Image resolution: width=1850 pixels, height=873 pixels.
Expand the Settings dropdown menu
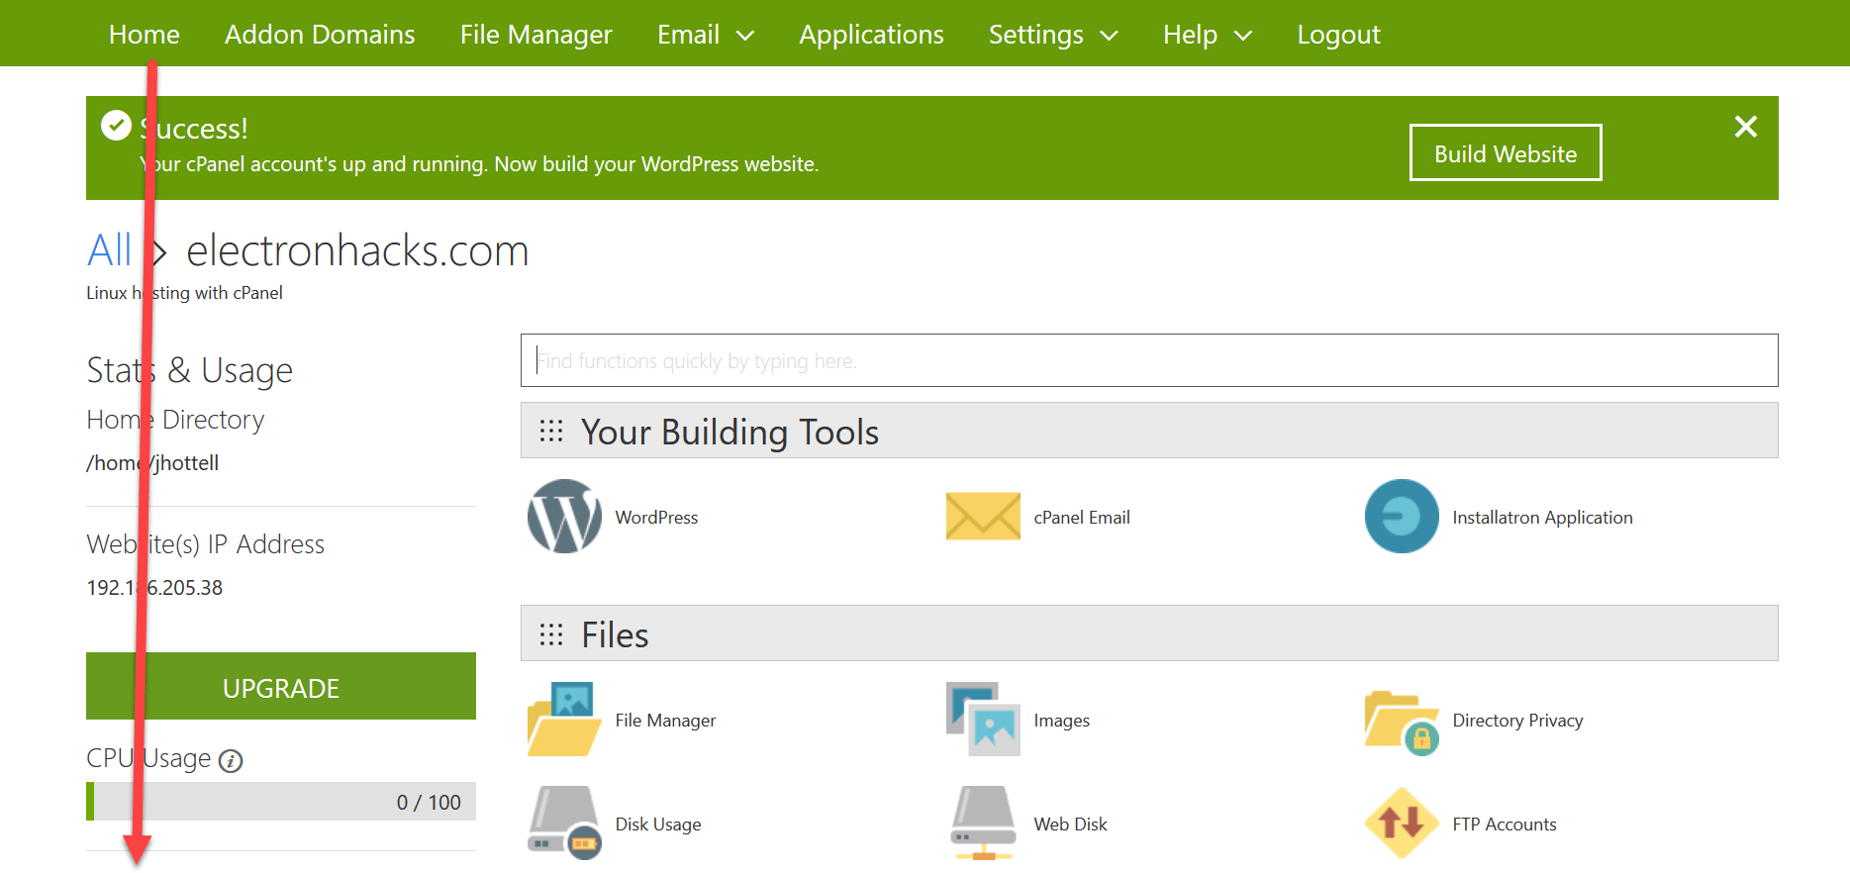point(1053,35)
